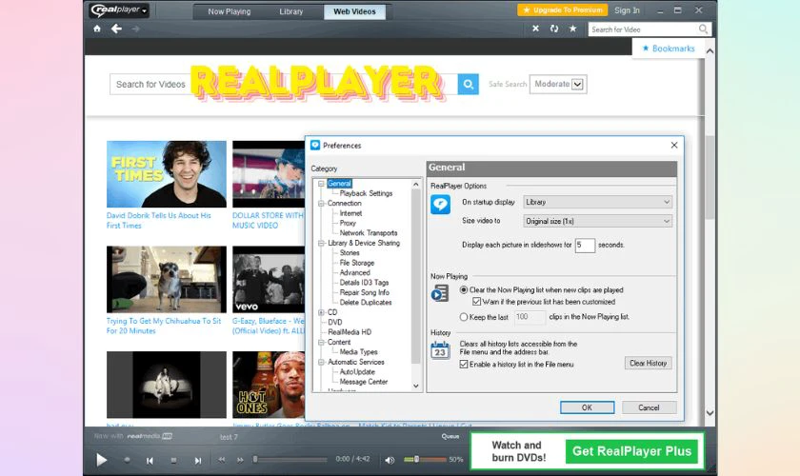This screenshot has width=800, height=476.
Task: Click the back arrow in browser toolbar
Action: click(117, 29)
